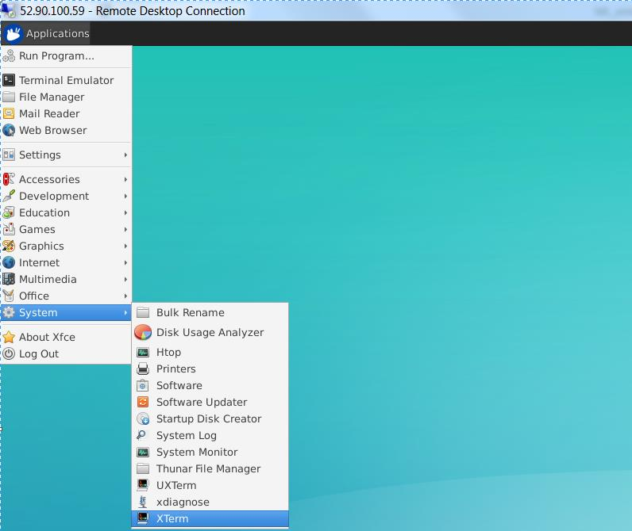Click the Xfce mouse logo icon

tap(13, 33)
